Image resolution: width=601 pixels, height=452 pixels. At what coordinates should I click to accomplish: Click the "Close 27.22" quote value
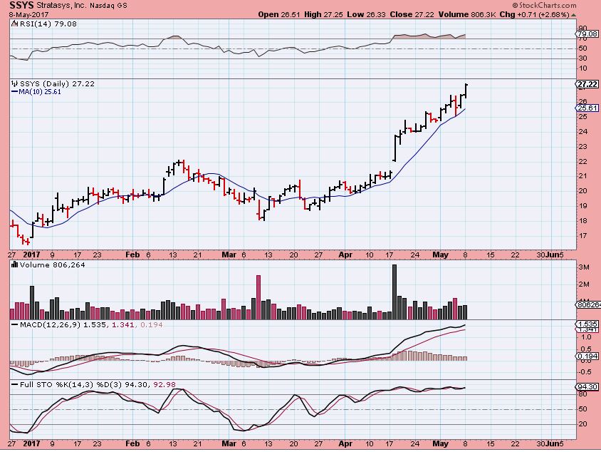[x=412, y=14]
